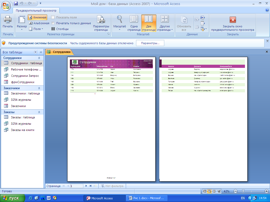Click the Access help question mark icon
The image size is (270, 202).
[x=267, y=10]
